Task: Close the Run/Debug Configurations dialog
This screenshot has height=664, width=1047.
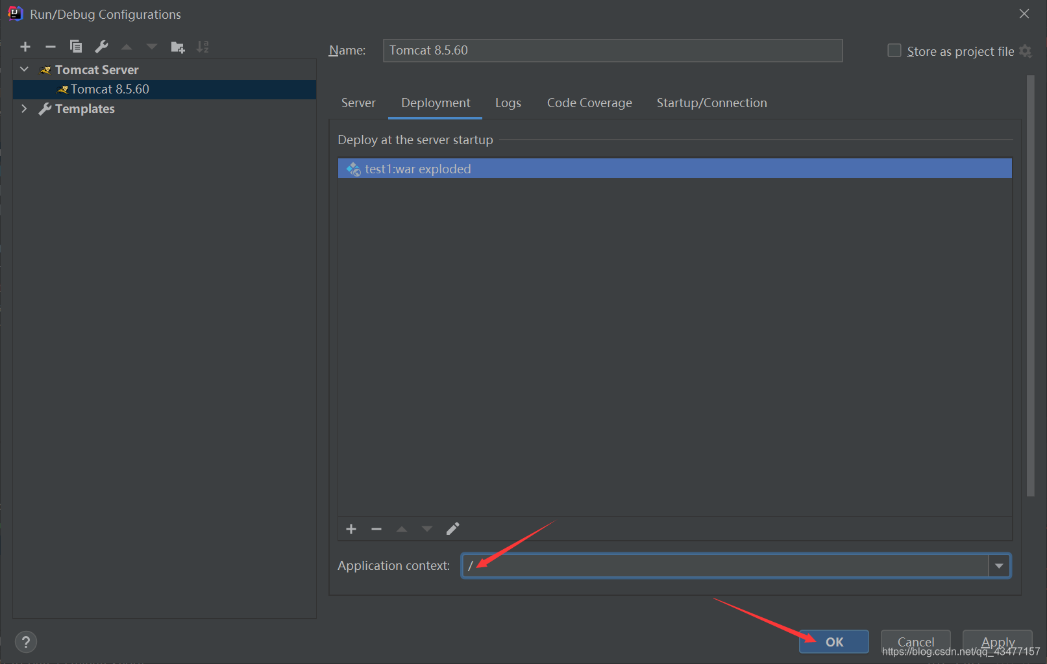Action: tap(1024, 14)
